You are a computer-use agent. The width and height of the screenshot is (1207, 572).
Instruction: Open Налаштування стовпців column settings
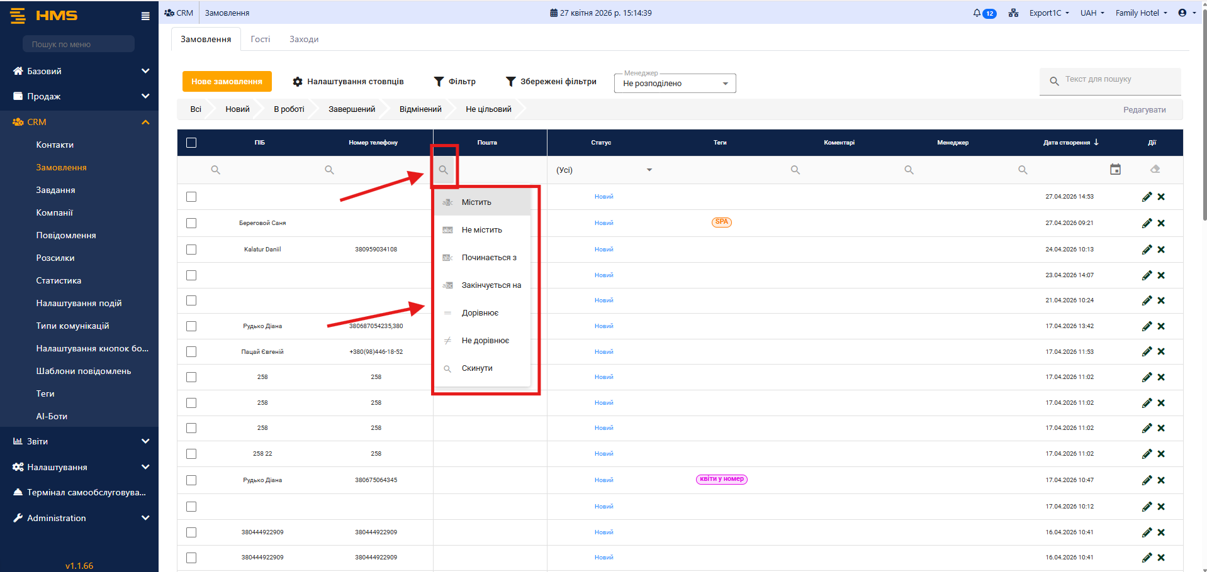(348, 82)
